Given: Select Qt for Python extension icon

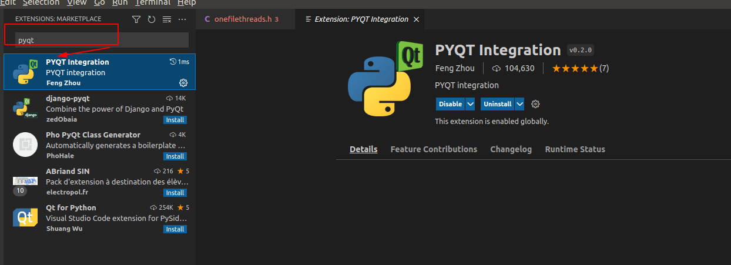Looking at the screenshot, I should (x=25, y=218).
